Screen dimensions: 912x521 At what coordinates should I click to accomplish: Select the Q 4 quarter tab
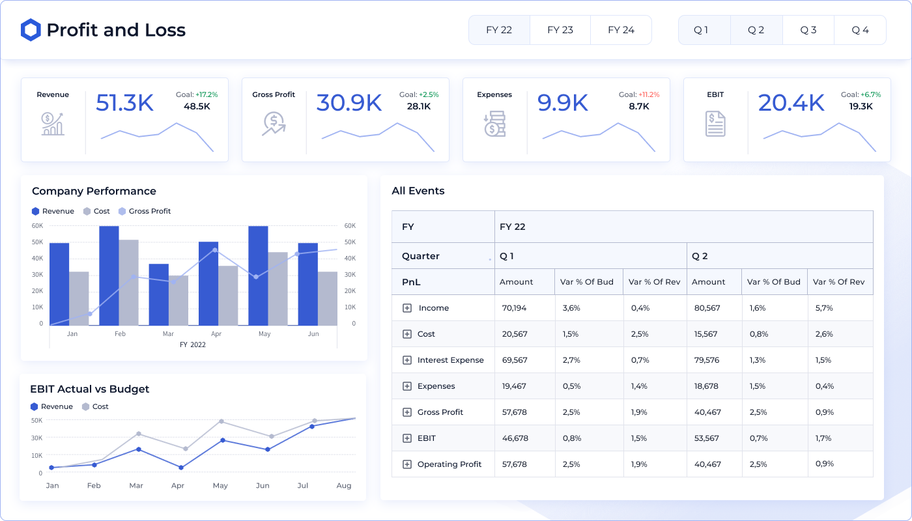coord(861,30)
